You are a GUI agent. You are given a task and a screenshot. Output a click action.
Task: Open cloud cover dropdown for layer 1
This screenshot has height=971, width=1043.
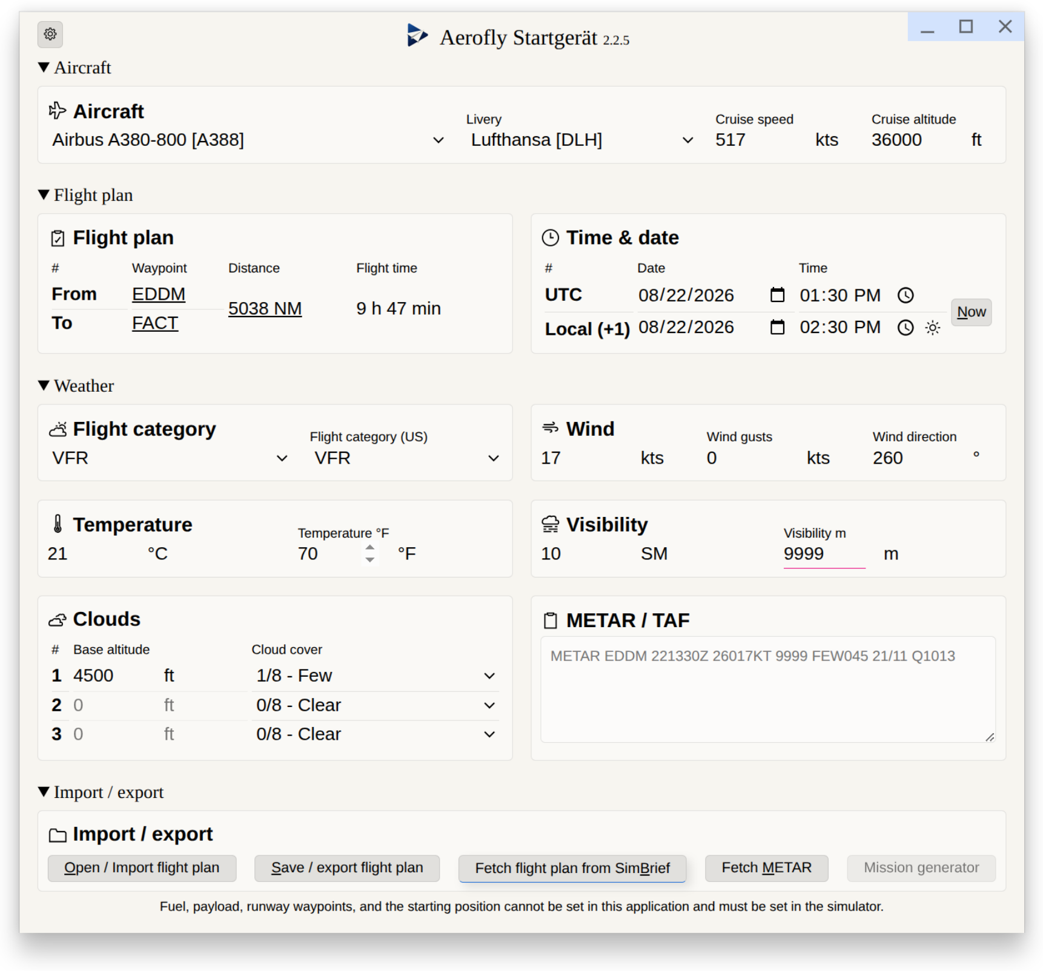(x=375, y=676)
